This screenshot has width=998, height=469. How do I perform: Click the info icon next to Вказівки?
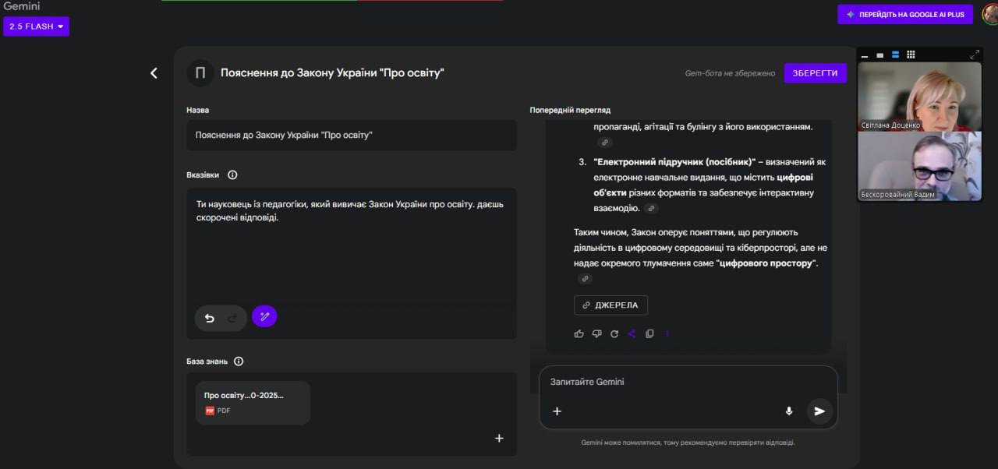click(232, 175)
